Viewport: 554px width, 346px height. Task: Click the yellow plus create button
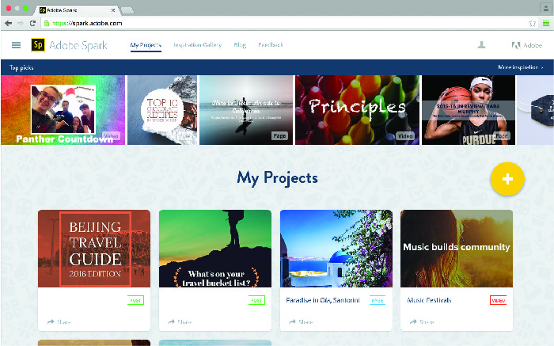507,179
